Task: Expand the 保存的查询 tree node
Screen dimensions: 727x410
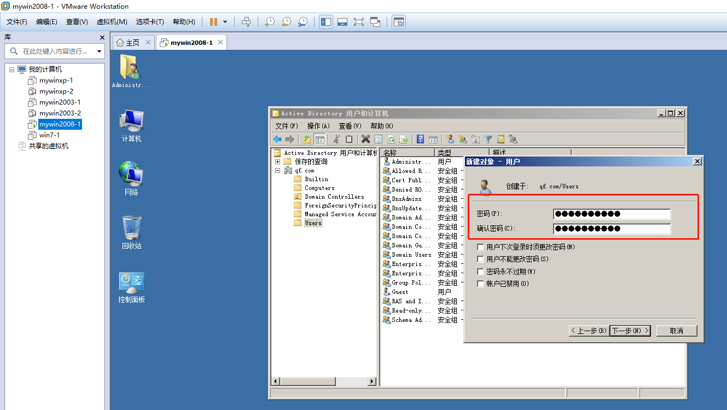Action: pos(278,161)
